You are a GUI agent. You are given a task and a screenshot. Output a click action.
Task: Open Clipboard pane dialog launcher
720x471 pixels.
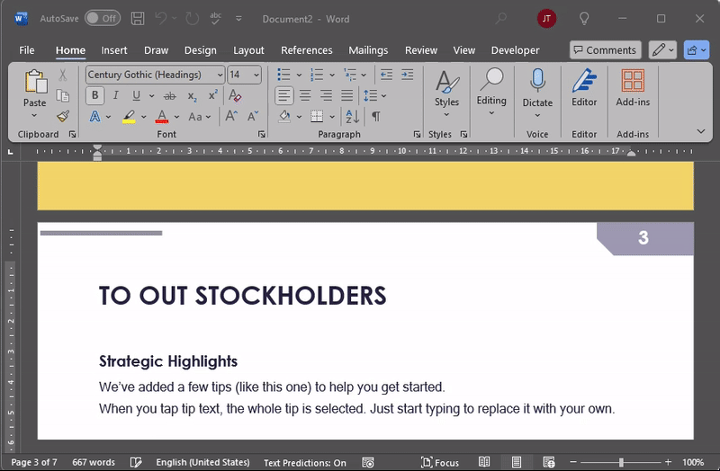click(72, 134)
